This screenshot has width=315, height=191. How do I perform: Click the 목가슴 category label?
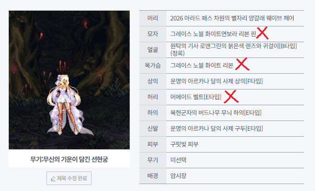point(153,65)
